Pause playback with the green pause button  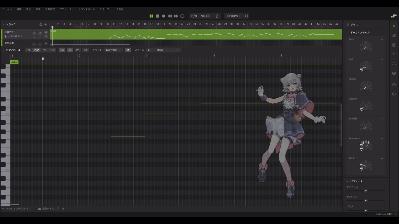151,16
